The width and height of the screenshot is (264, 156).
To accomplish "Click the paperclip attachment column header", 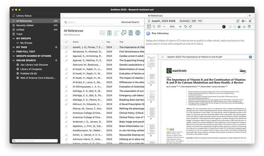I will [66, 42].
